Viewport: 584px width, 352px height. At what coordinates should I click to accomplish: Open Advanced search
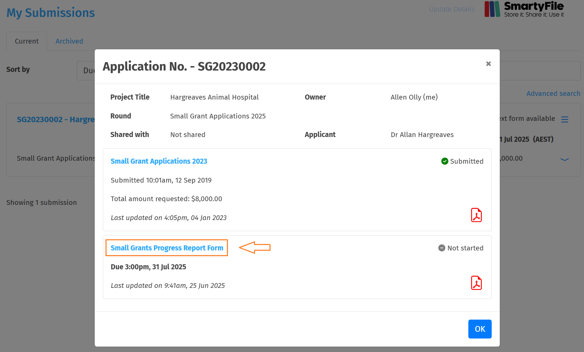(553, 93)
